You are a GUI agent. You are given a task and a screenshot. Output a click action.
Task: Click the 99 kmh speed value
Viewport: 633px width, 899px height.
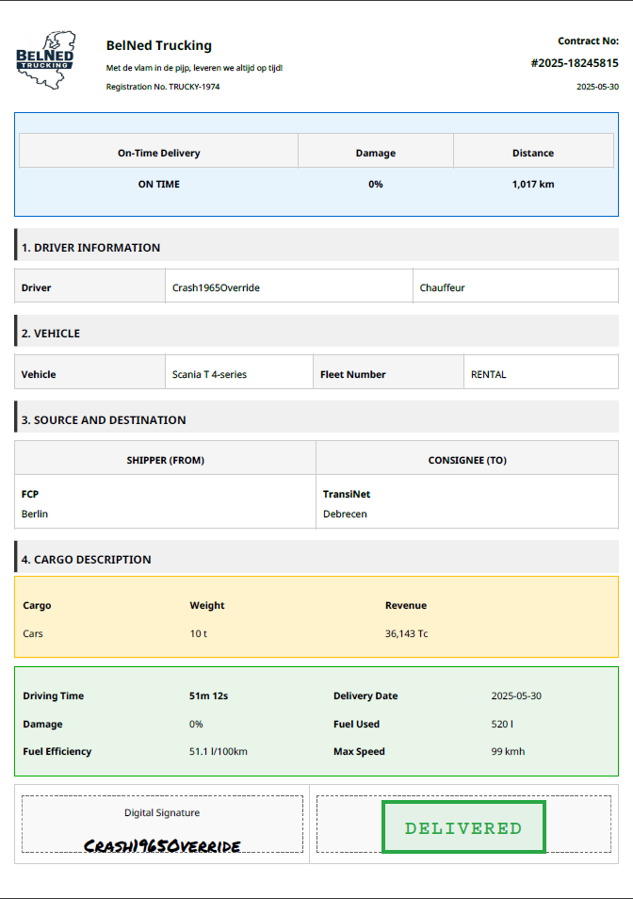pos(508,752)
